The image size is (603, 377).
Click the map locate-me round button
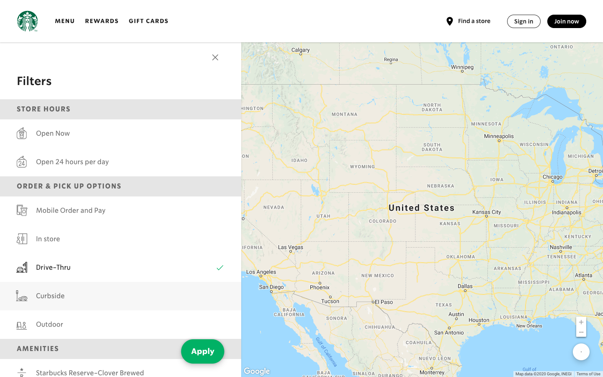point(581,352)
